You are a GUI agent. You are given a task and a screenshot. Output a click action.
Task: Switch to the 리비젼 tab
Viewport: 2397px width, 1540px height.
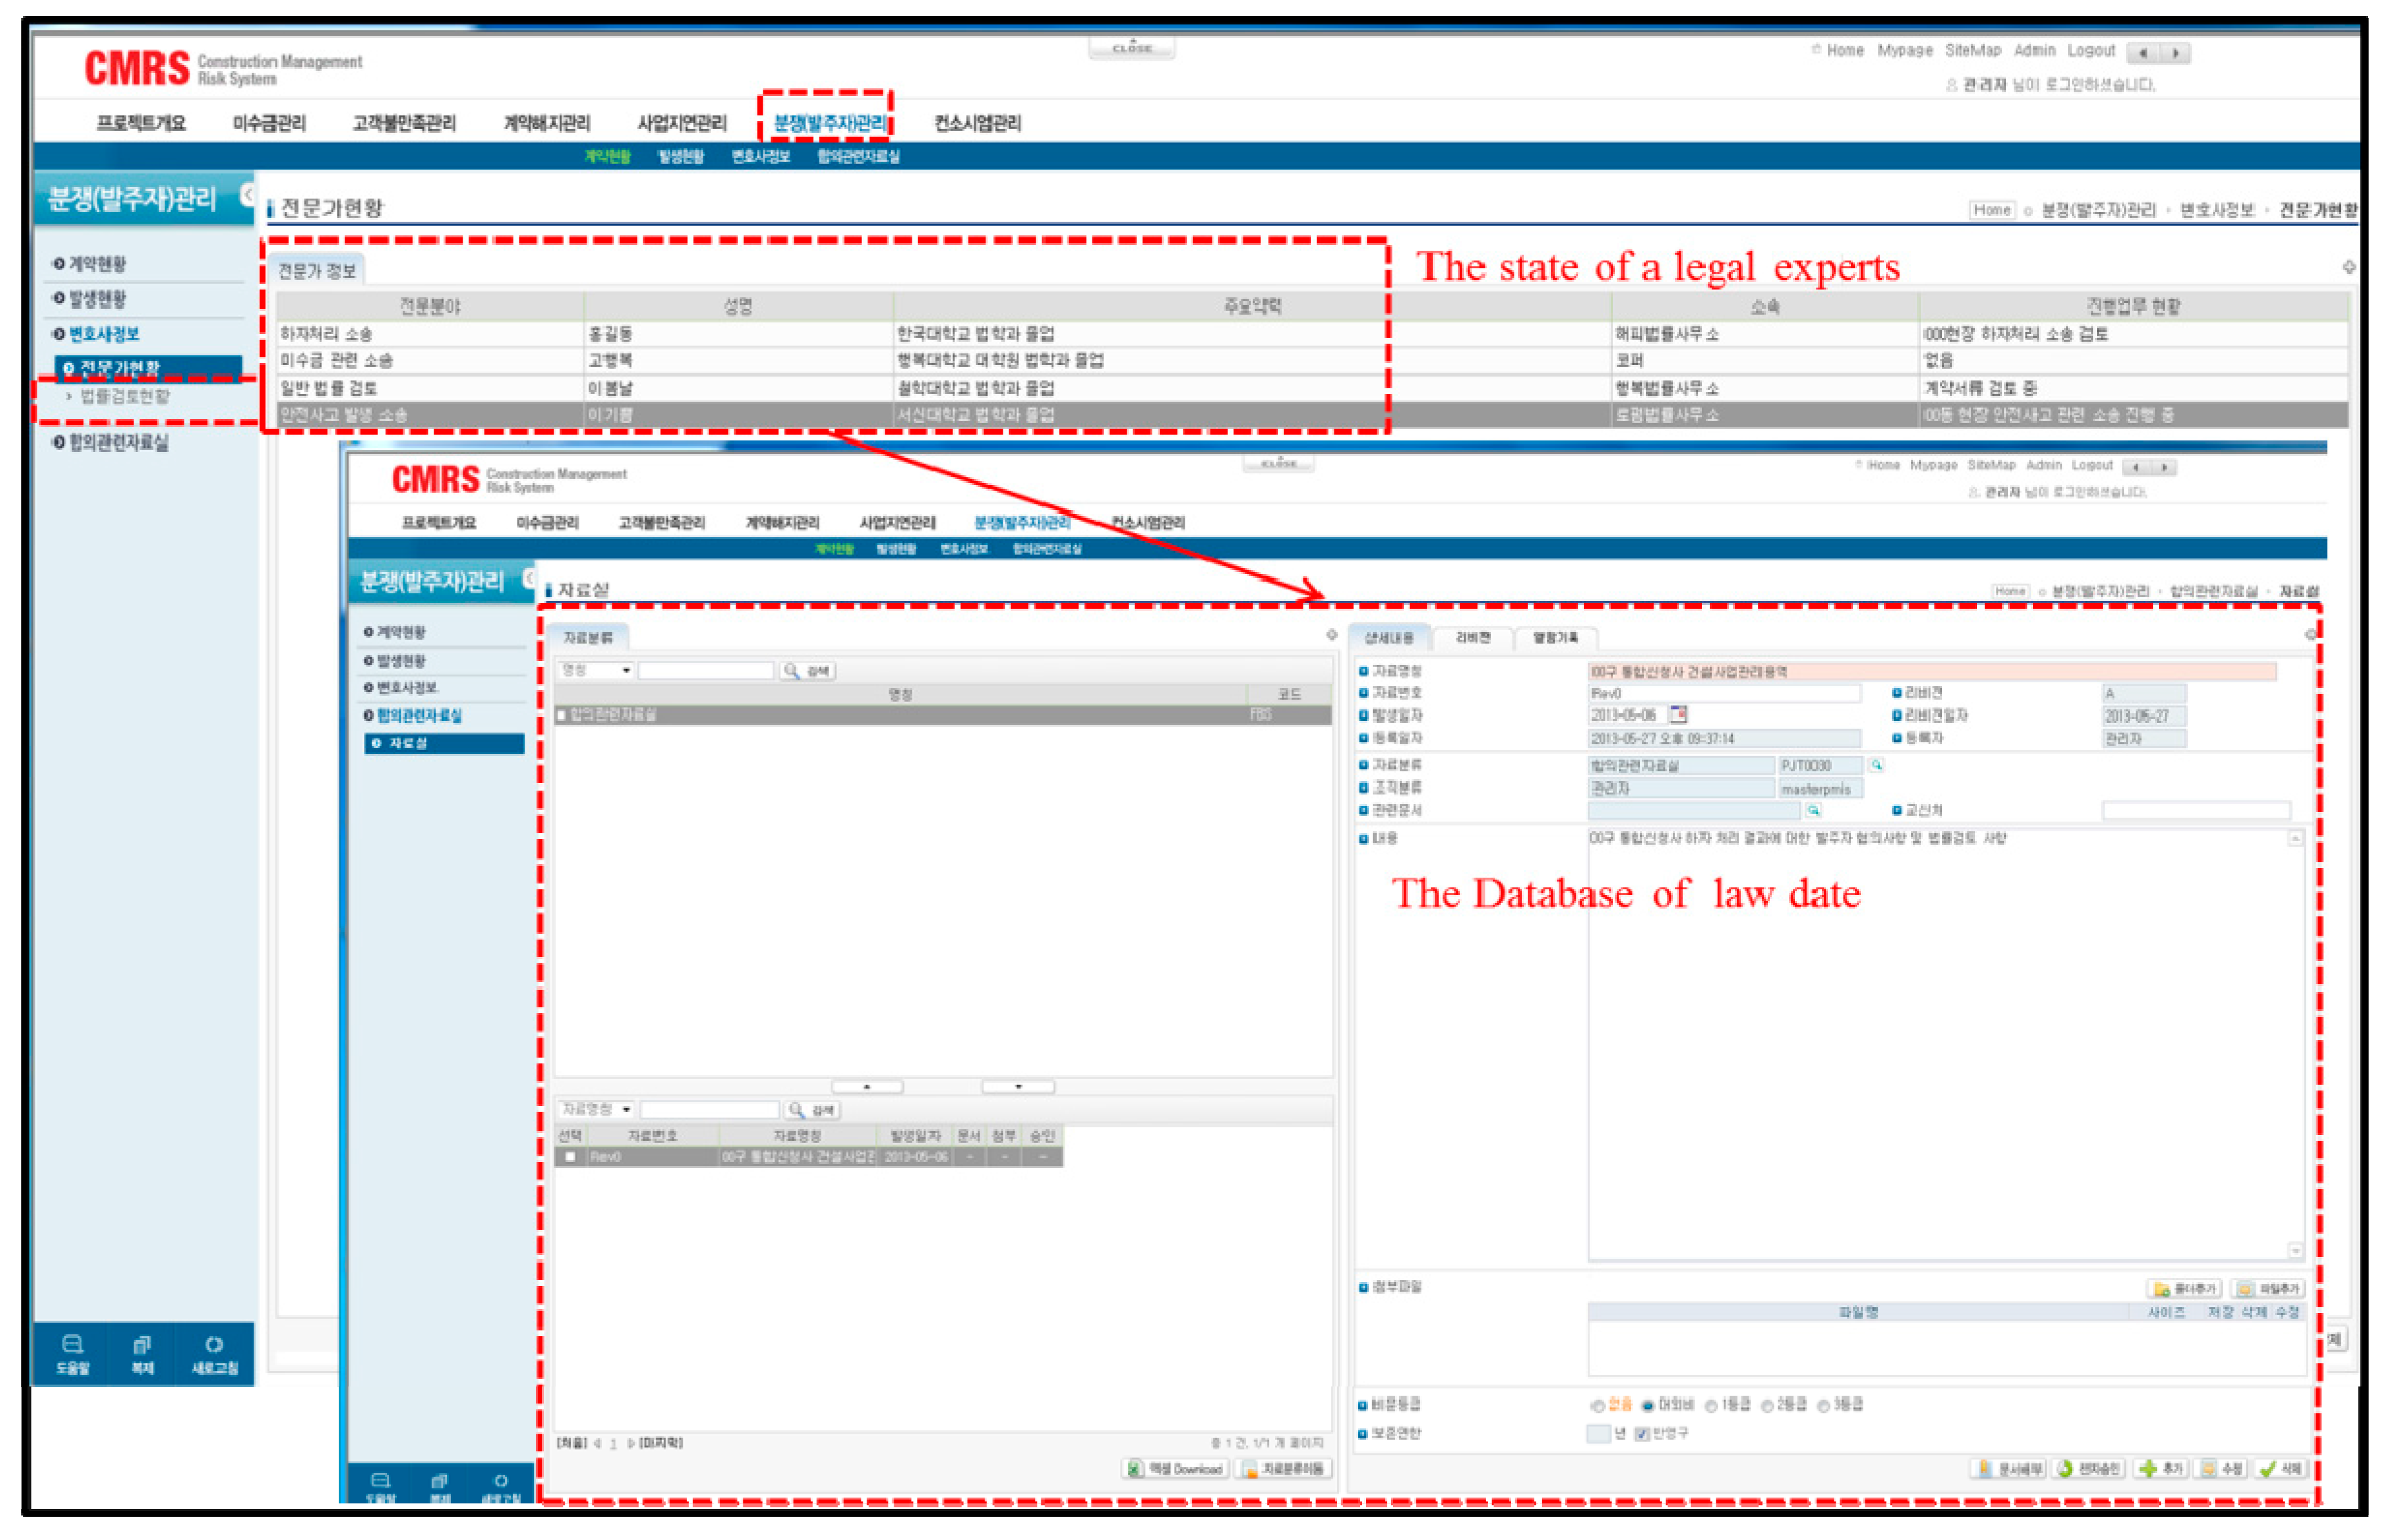click(1472, 637)
